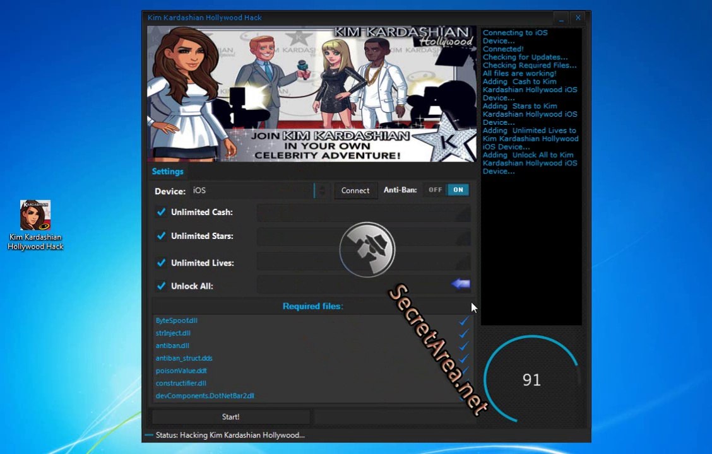Click the circular progress gauge showing 91
The width and height of the screenshot is (712, 454).
[x=531, y=379]
